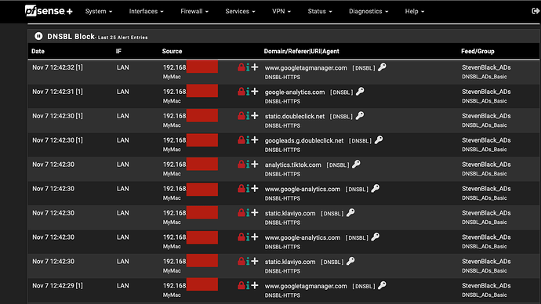Open the Interfaces dropdown menu
The image size is (541, 304).
pyautogui.click(x=146, y=12)
